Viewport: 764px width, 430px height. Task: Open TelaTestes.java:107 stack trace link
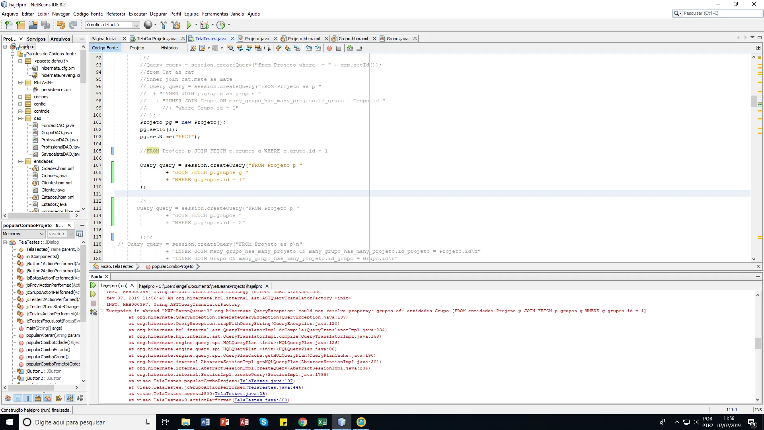pos(266,381)
